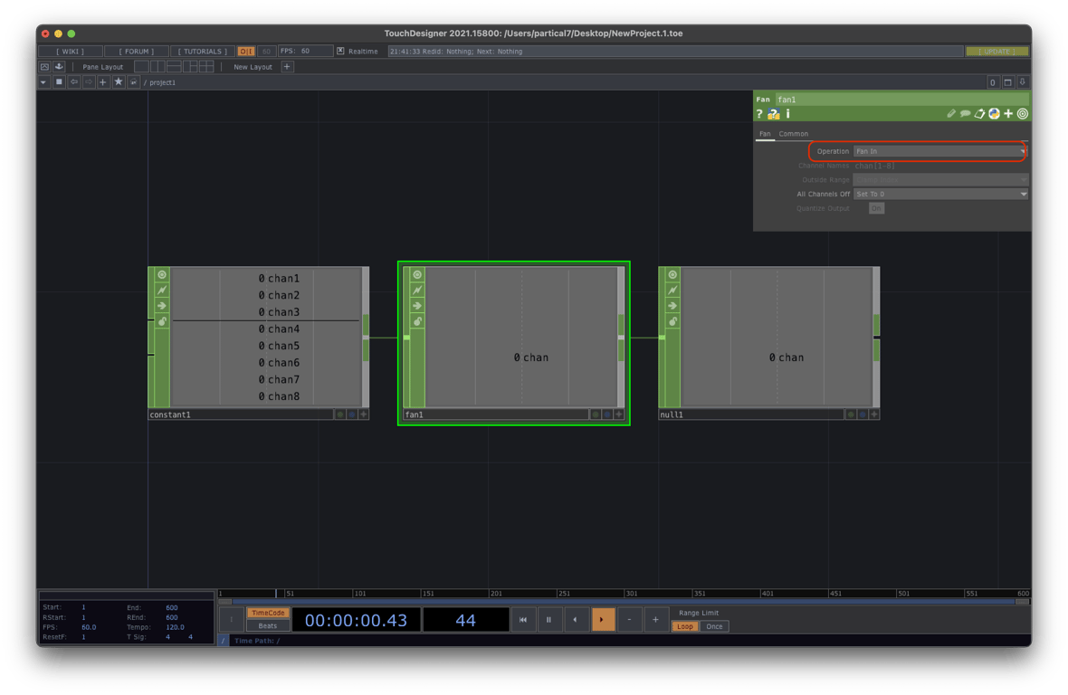This screenshot has width=1068, height=695.
Task: Toggle the orange power/perform mode button
Action: tap(246, 51)
